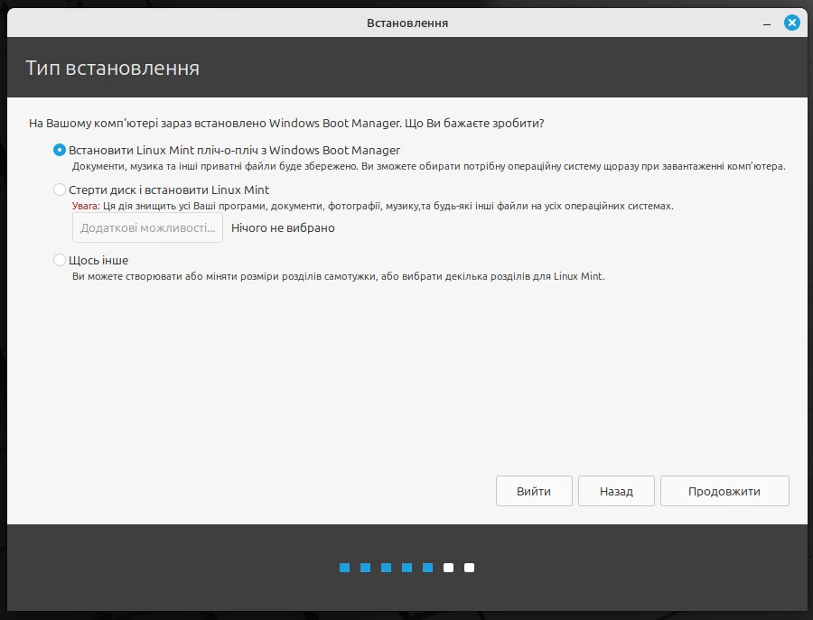The image size is (813, 620).
Task: Click the 'Увага:' warning label
Action: coord(86,206)
